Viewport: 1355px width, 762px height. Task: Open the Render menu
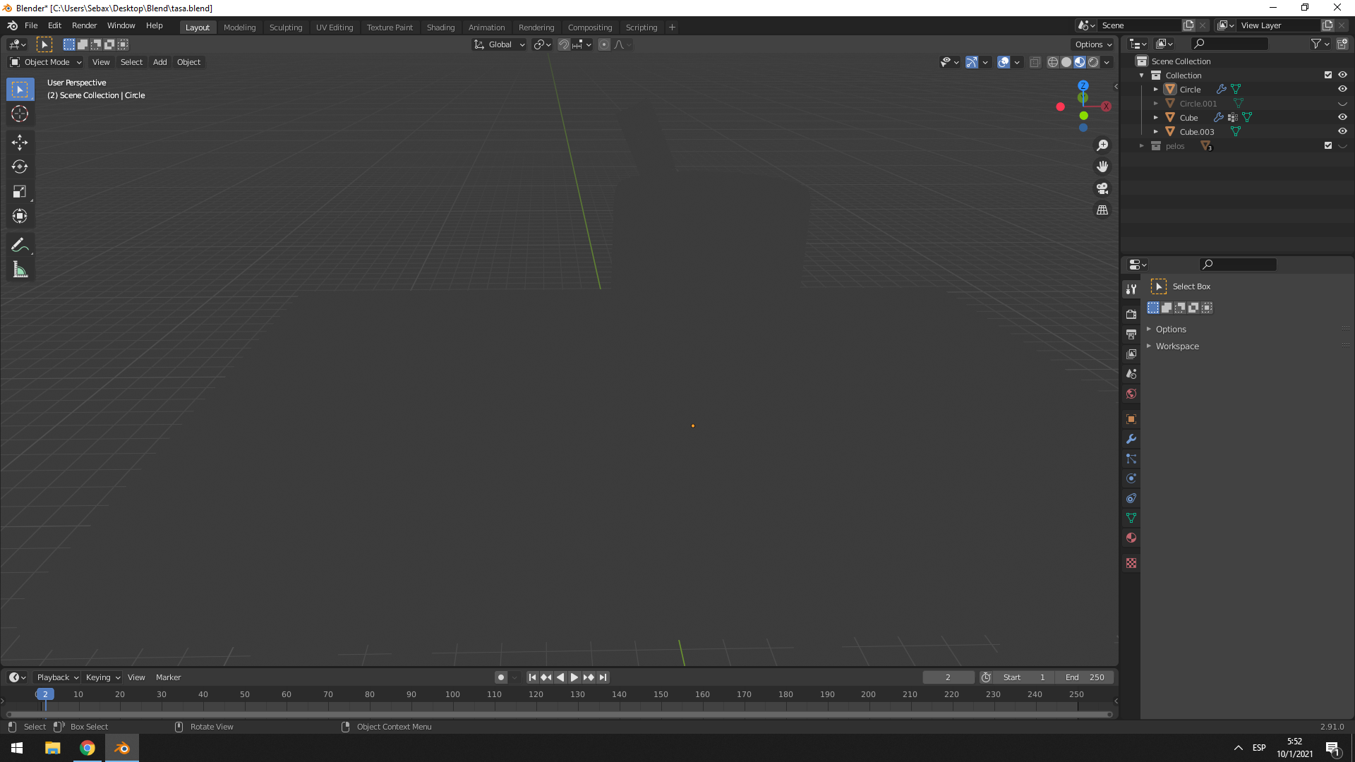tap(84, 25)
